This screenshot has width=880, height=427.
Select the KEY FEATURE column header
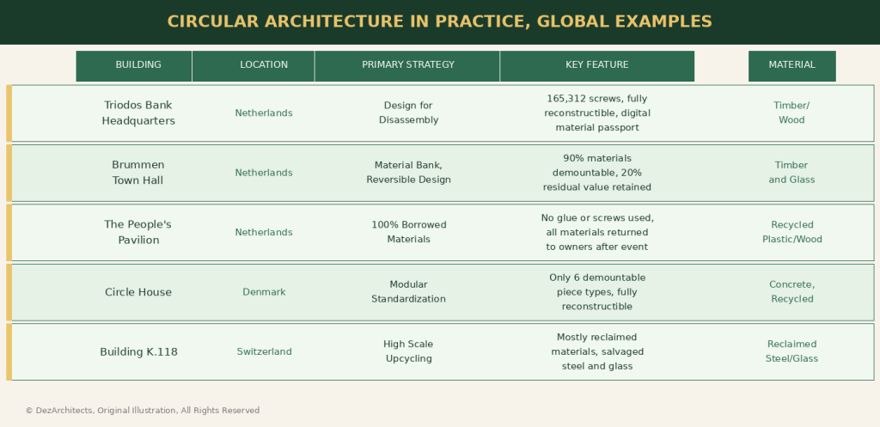(x=596, y=65)
